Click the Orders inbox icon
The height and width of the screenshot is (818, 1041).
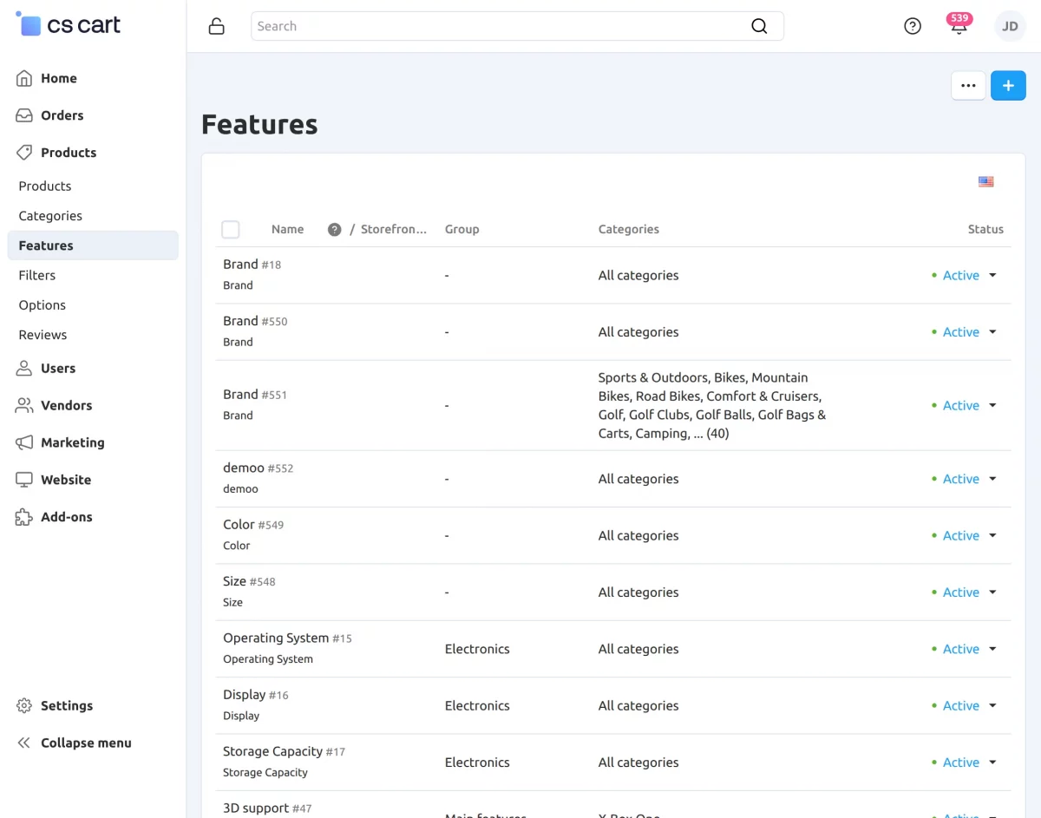coord(24,115)
